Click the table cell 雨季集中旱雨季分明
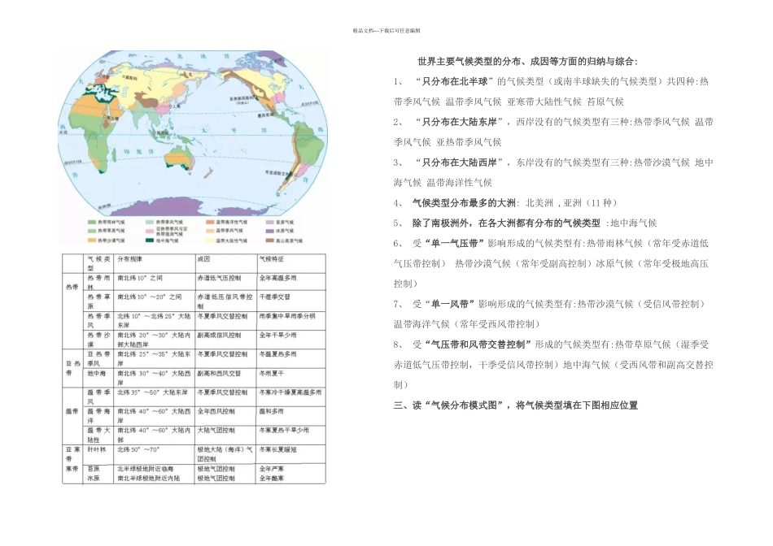The image size is (773, 546). coord(287,316)
